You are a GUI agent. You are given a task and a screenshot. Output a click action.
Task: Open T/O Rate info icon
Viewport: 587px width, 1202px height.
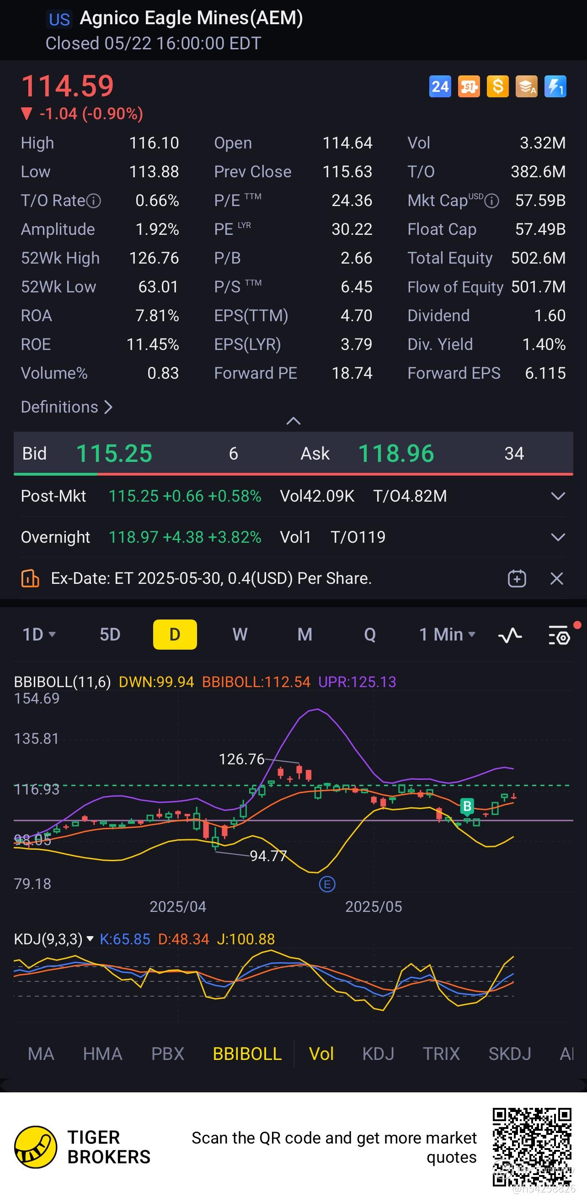(x=94, y=201)
